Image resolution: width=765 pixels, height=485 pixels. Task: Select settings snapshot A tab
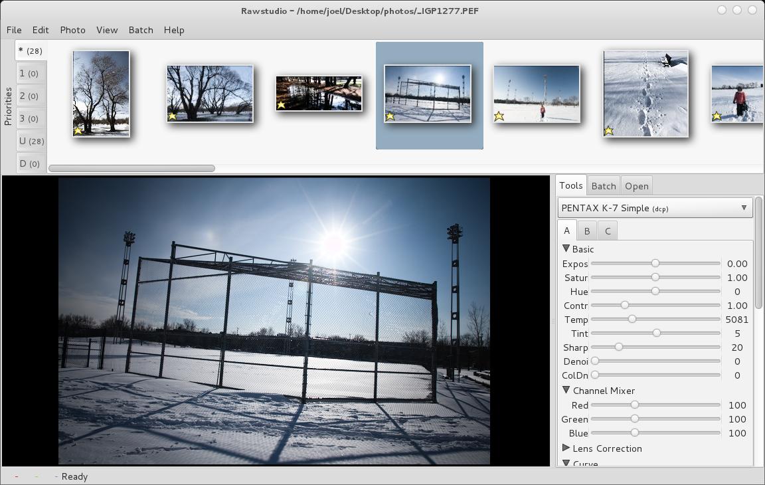567,231
